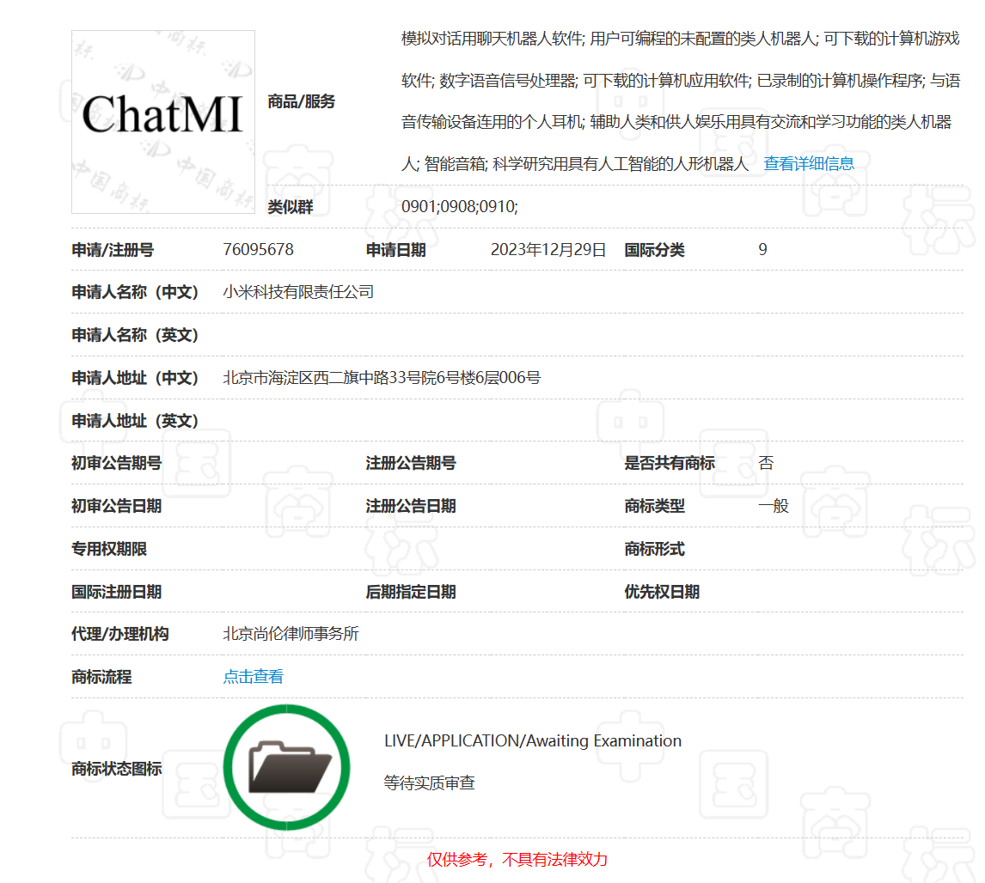Screen dimensions: 985x883
Task: Click the 是否共有商标 label
Action: [669, 463]
